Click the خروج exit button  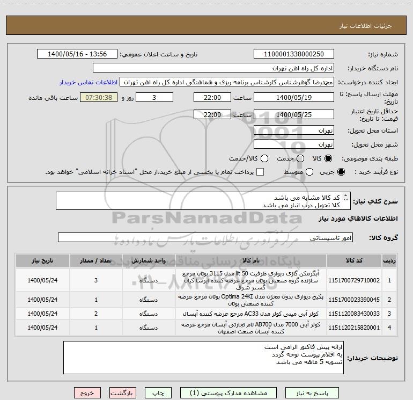click(x=87, y=393)
